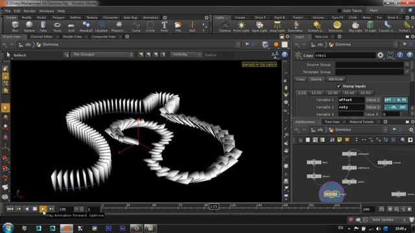This screenshot has height=233, width=415.
Task: Open the Edit menu
Action: click(x=18, y=11)
